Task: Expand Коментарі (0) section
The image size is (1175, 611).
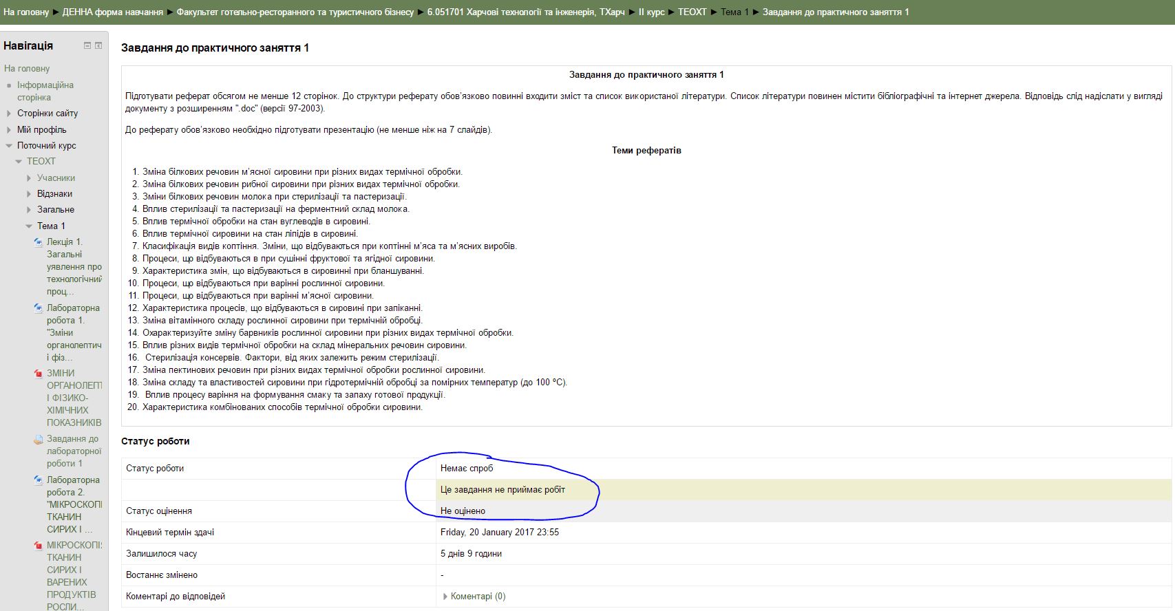Action: [445, 597]
